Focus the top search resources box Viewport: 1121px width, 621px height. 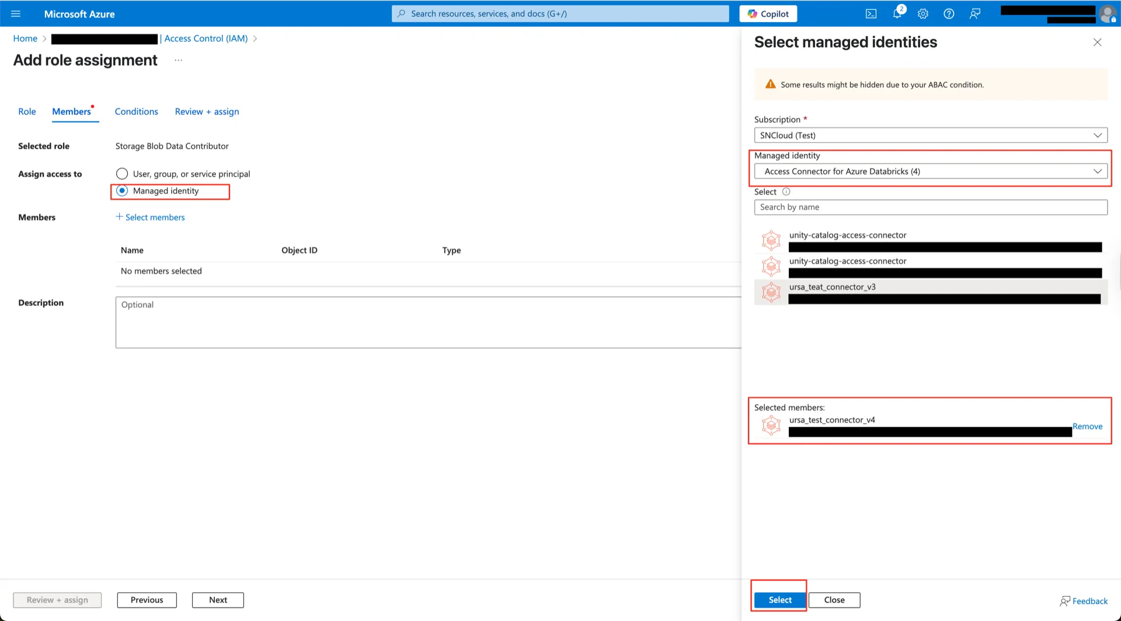click(x=560, y=13)
